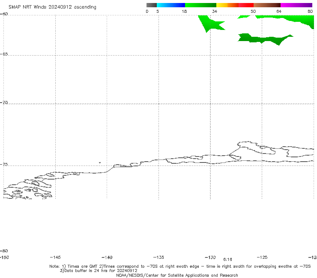Click the latitude label '-80'
Screen dimensions: 317x278
[x=4, y=251]
